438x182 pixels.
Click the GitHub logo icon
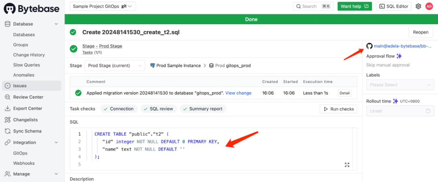point(369,46)
